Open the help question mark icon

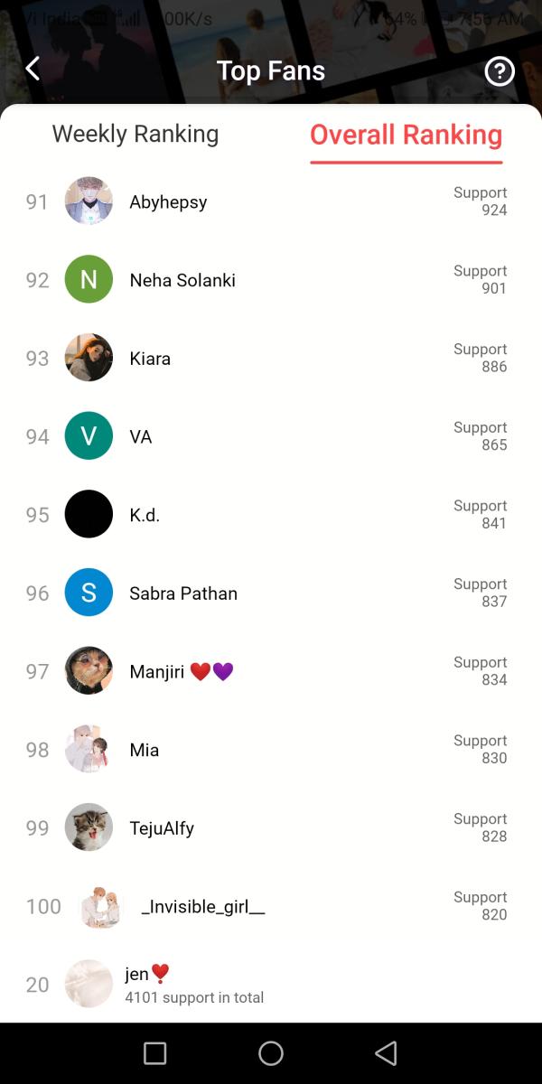pyautogui.click(x=500, y=71)
